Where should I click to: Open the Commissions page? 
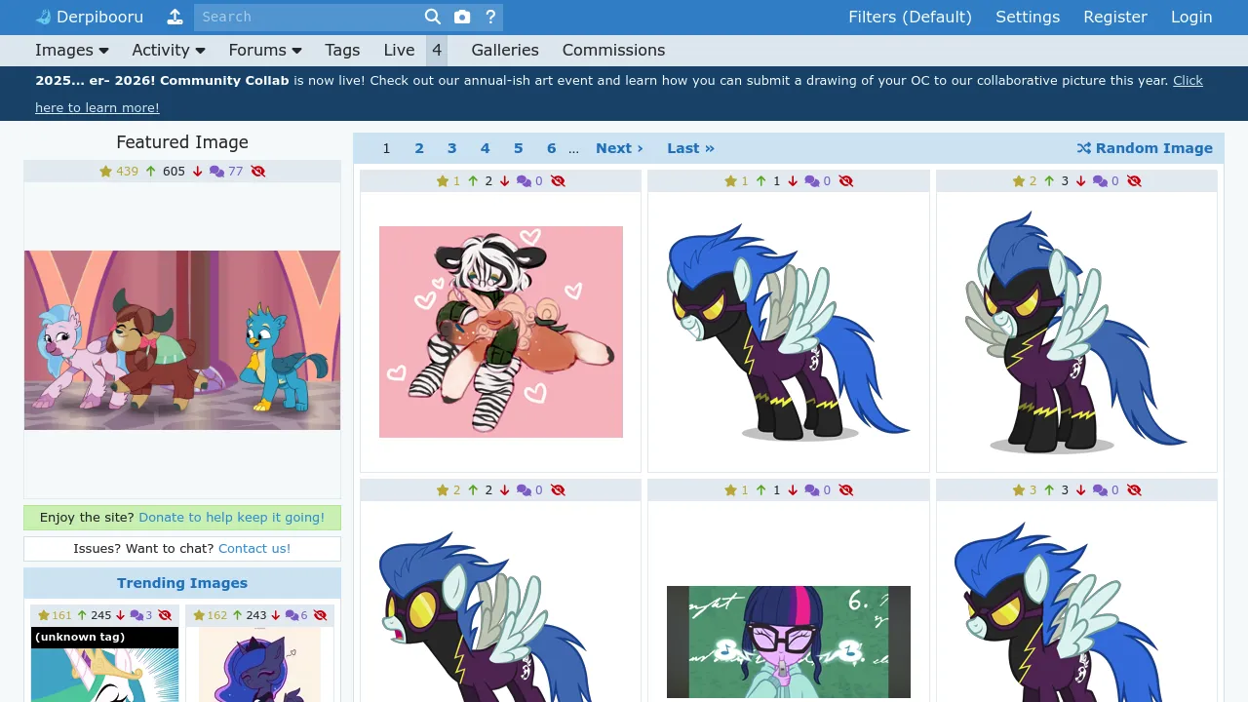[613, 51]
